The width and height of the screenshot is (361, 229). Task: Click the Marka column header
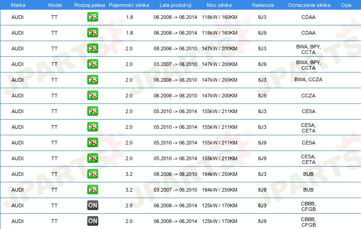[18, 5]
